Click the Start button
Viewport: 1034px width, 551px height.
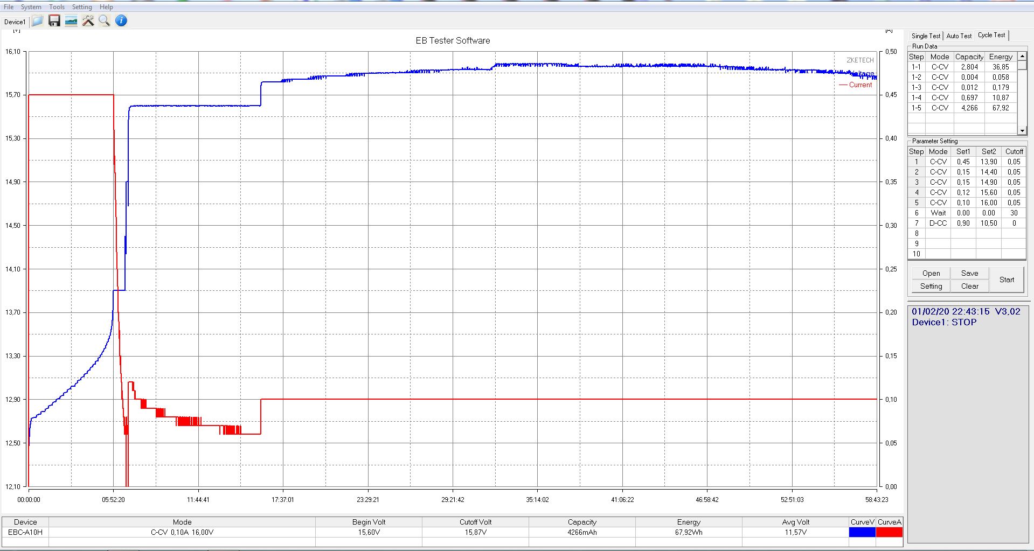[x=1007, y=280]
